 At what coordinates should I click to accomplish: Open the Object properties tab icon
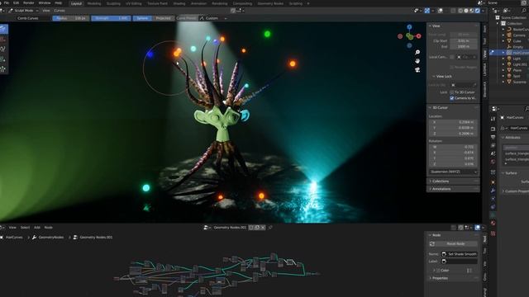point(493,182)
